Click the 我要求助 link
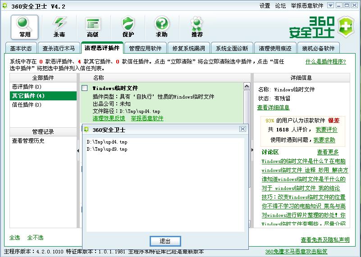The image size is (361, 257). pos(324,140)
